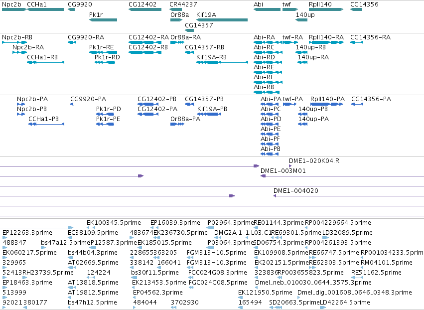Open the Abi-RD transcript
The width and height of the screenshot is (424, 310).
268,62
